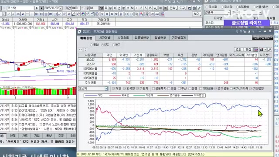The image size is (279, 157).
Task: Enable the 금융투자 checkbox
Action: tap(153, 89)
